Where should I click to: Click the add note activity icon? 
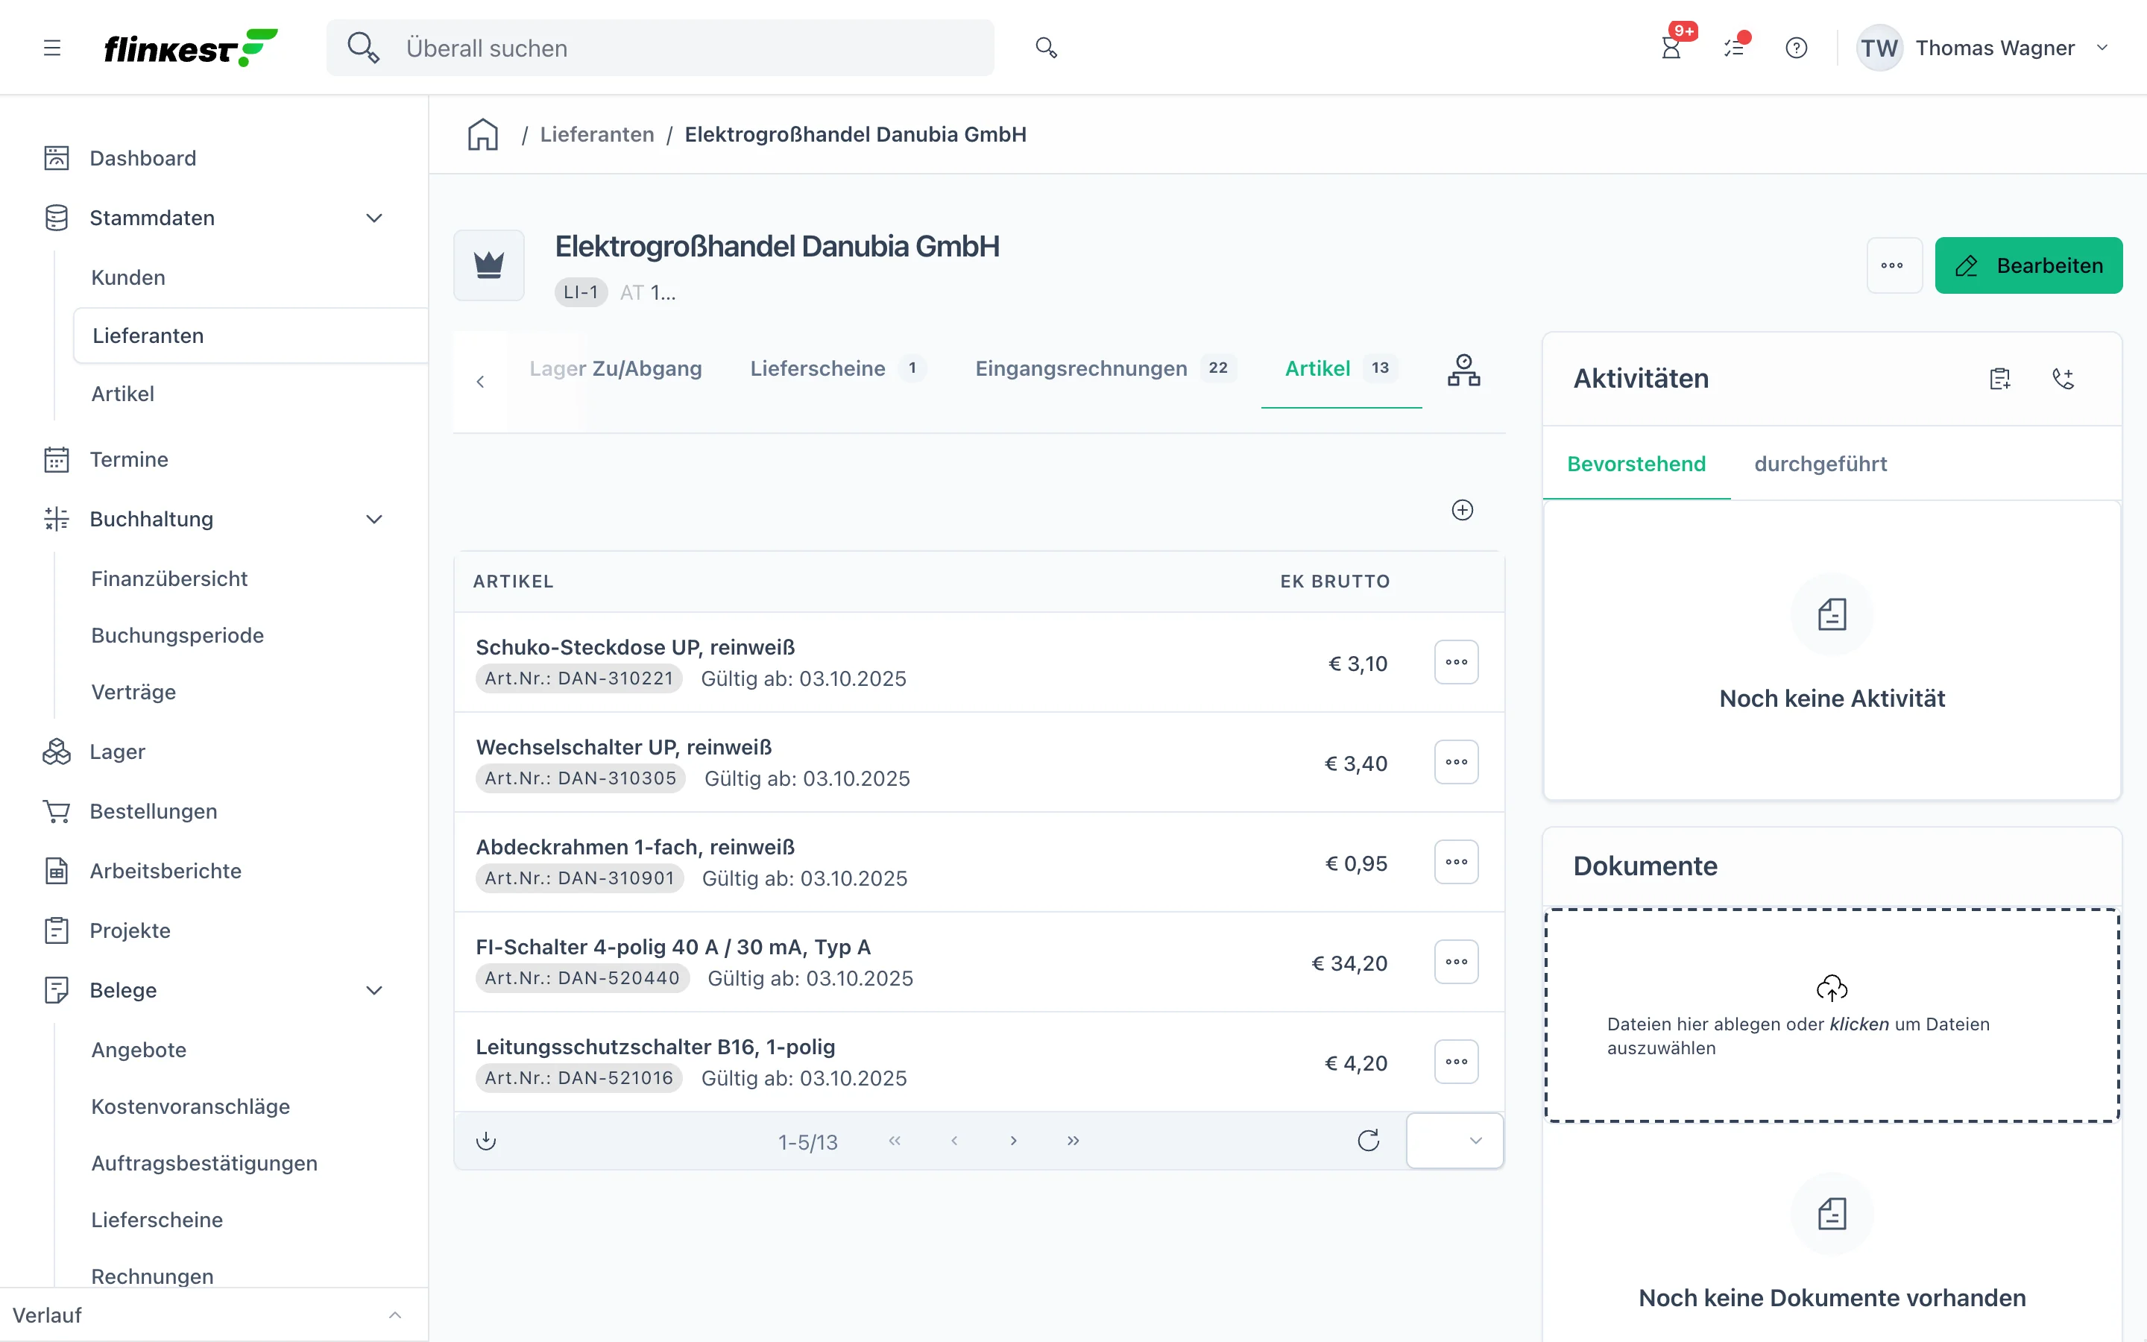point(1999,379)
